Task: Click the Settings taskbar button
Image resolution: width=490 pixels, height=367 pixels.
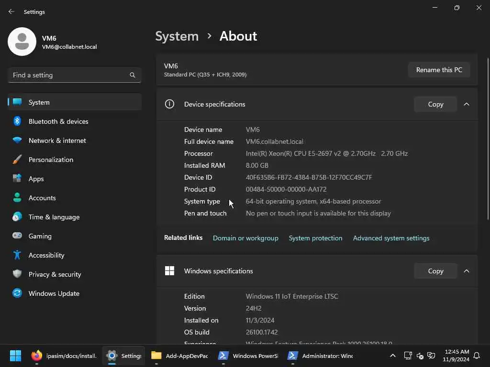Action: coord(124,356)
